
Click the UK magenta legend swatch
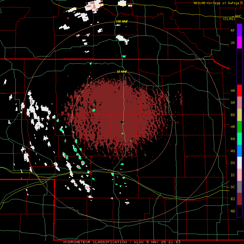tap(239, 43)
